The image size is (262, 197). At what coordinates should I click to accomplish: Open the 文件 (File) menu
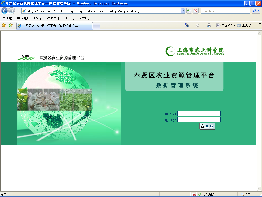click(x=7, y=18)
